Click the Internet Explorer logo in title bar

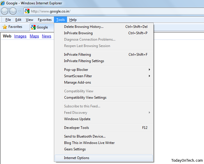point(3,3)
